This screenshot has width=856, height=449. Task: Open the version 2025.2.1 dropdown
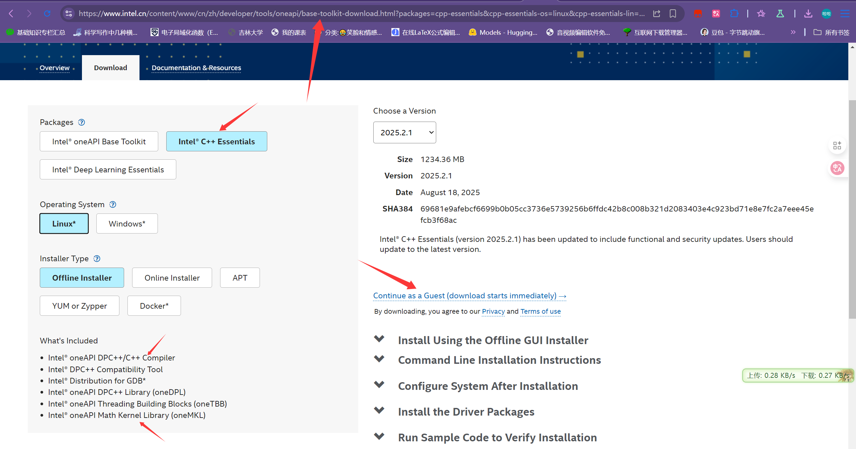[x=404, y=133]
